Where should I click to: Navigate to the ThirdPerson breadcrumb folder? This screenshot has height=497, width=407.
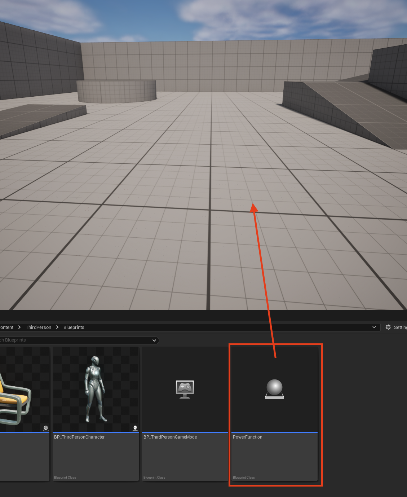38,327
